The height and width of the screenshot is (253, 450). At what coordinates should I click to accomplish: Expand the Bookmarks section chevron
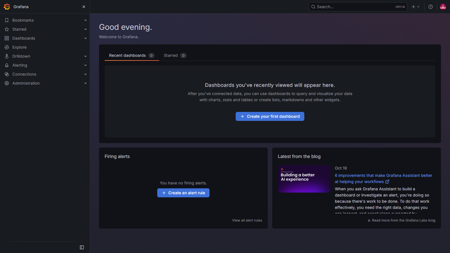tap(85, 20)
